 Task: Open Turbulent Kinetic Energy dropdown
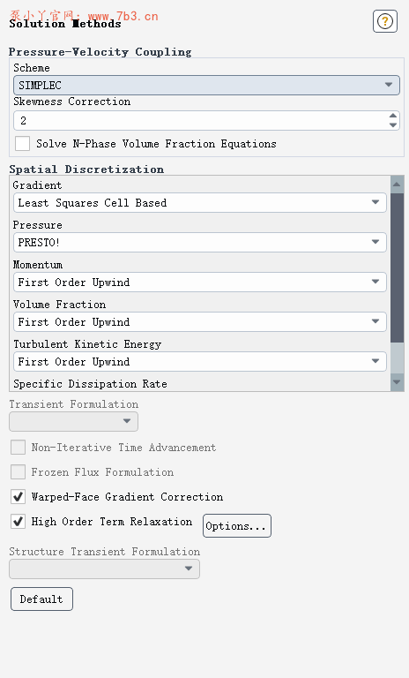(x=200, y=362)
